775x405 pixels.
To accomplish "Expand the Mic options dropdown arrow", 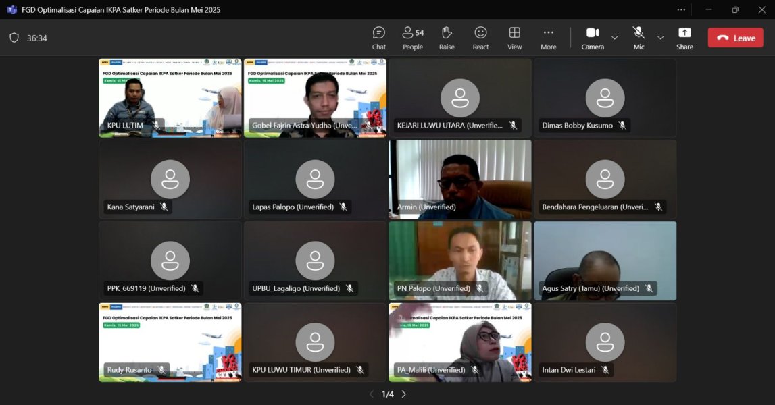I will pyautogui.click(x=660, y=38).
